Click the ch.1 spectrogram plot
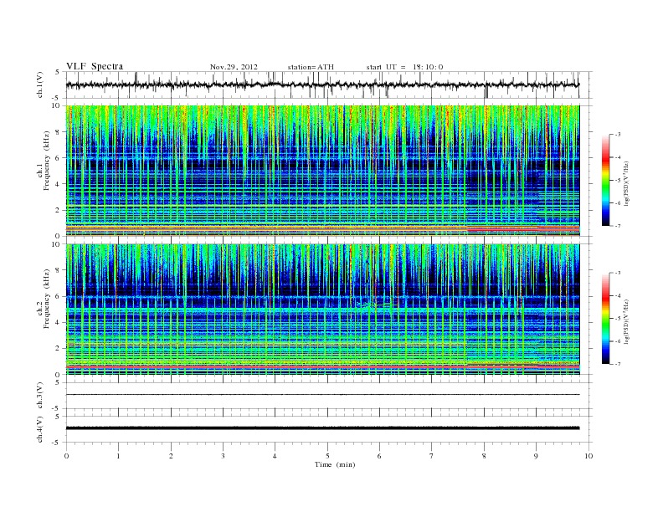Image resolution: width=663 pixels, height=512 pixels. point(322,171)
